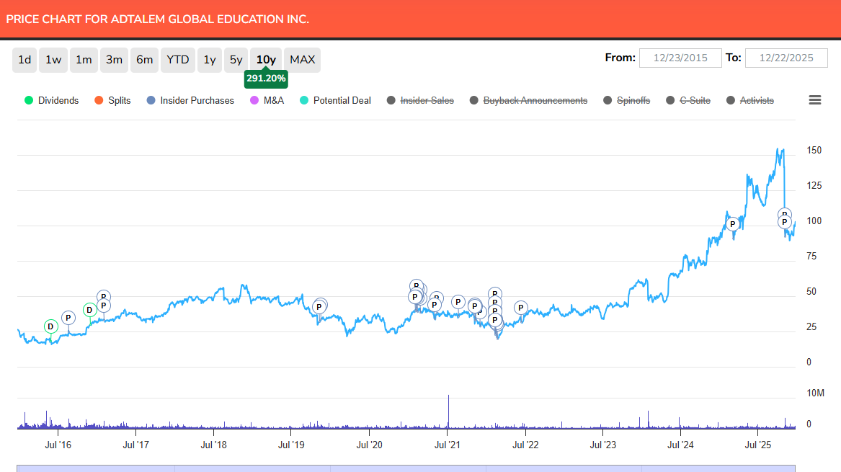Viewport: 841px width, 472px height.
Task: Click the tall volume spike at Jul '21
Action: point(448,411)
